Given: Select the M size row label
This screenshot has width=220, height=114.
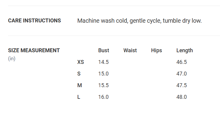Looking at the screenshot, I should coord(79,85).
